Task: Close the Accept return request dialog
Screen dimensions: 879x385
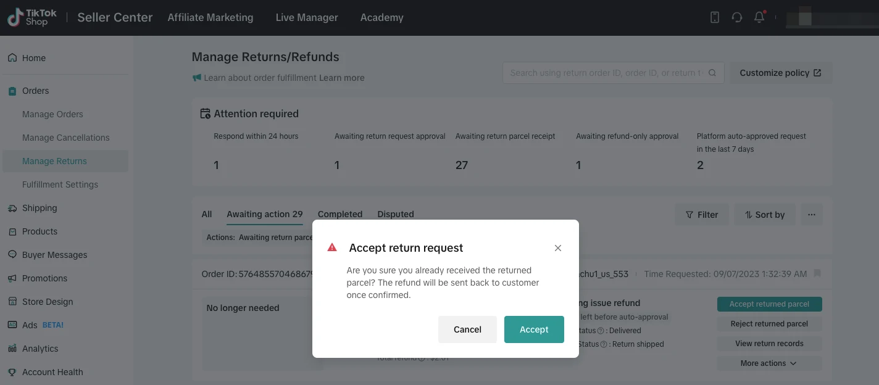Action: [x=558, y=248]
